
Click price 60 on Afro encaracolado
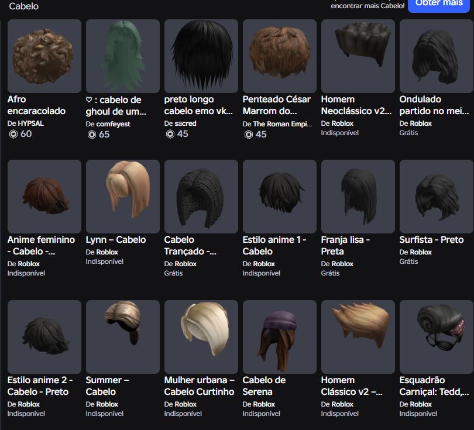click(26, 134)
